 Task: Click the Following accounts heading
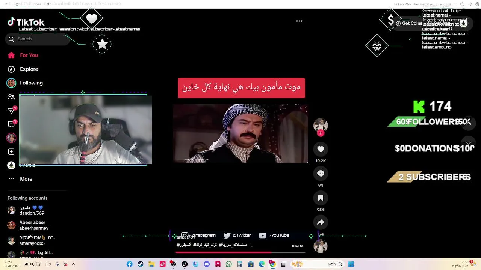(27, 198)
